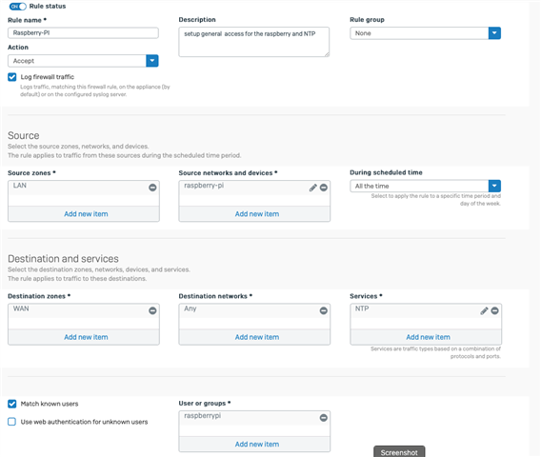Image resolution: width=541 pixels, height=457 pixels.
Task: Add new item to Destination networks
Action: [257, 337]
